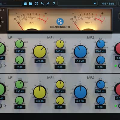Edit the 2000 Hz field in the top strip
120x120 pixels.
(x=100, y=51)
